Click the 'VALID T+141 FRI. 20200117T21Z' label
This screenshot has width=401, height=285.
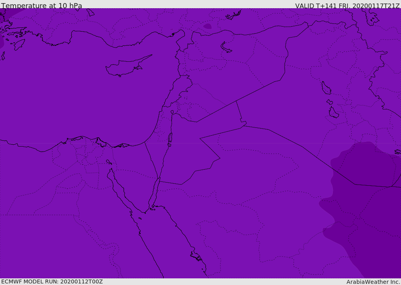pyautogui.click(x=348, y=5)
